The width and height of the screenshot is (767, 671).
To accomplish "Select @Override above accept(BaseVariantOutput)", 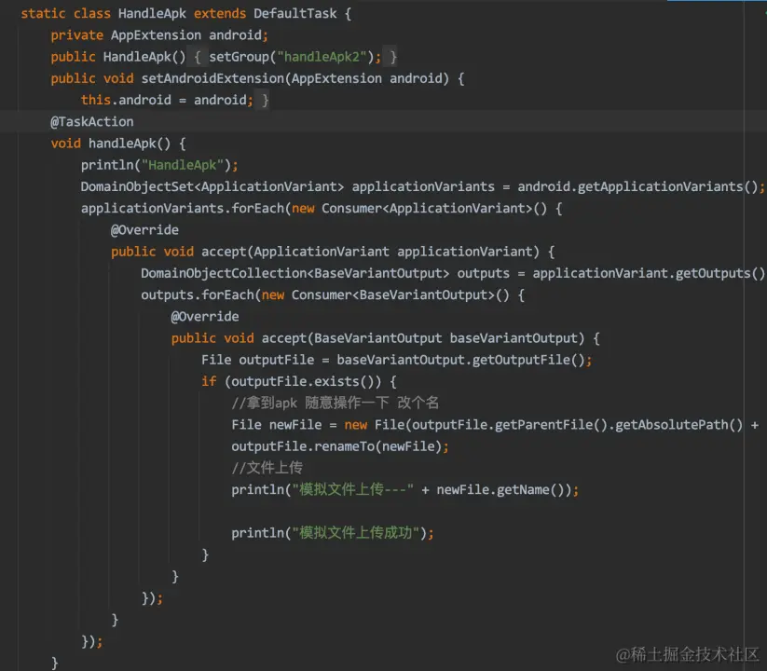I will pos(205,317).
